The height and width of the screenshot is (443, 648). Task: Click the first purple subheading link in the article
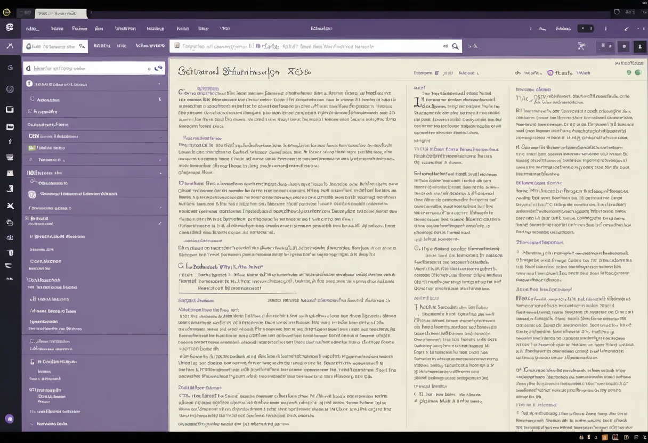coord(202,138)
